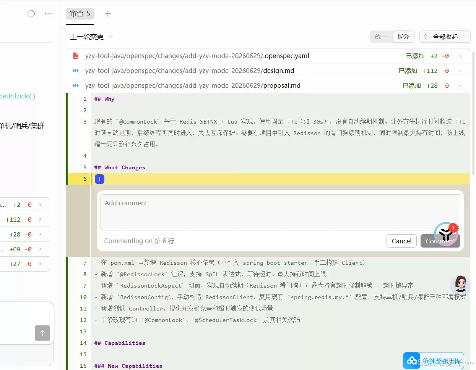Click 已添加 status on proposal.md row

pos(412,85)
